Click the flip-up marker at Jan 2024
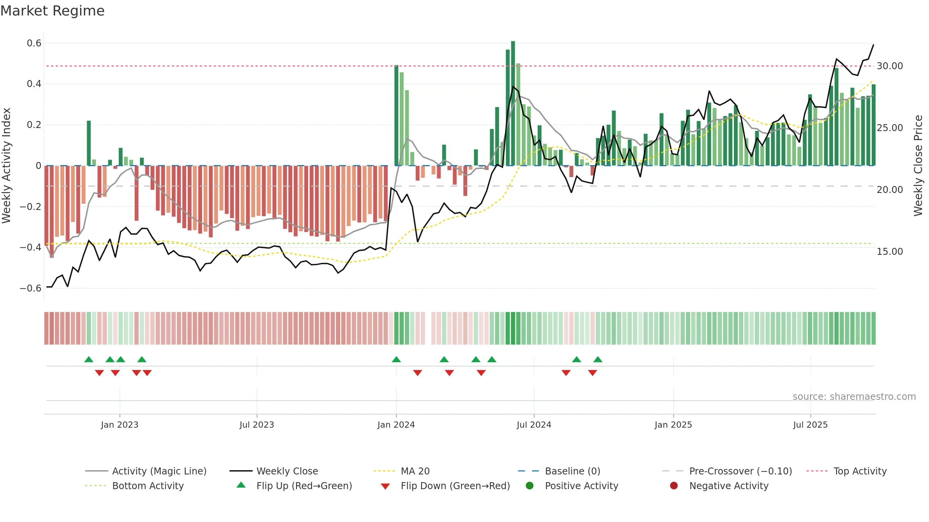Screen dimensions: 929x522 [396, 359]
